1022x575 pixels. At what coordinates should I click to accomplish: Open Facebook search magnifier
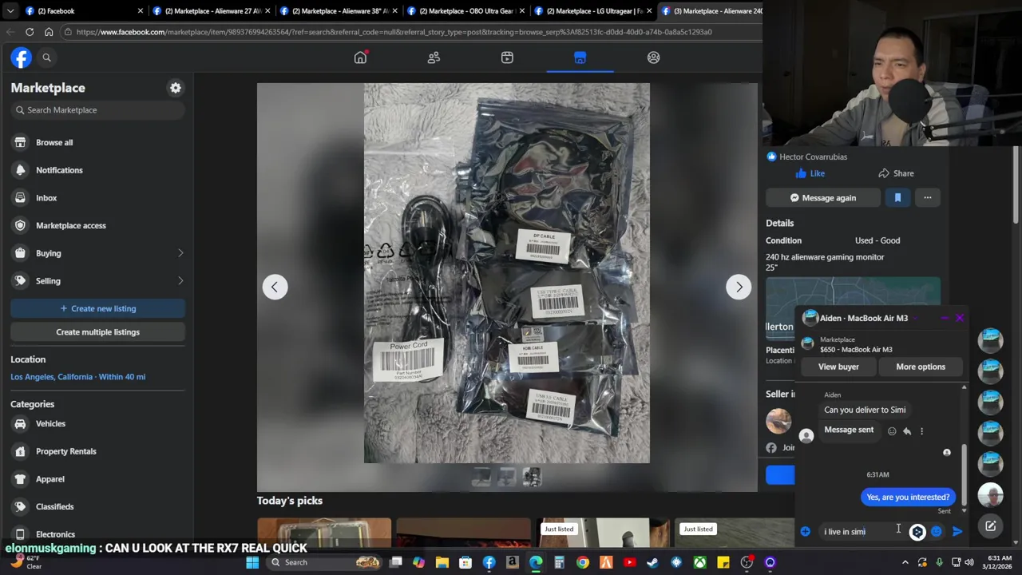[46, 57]
